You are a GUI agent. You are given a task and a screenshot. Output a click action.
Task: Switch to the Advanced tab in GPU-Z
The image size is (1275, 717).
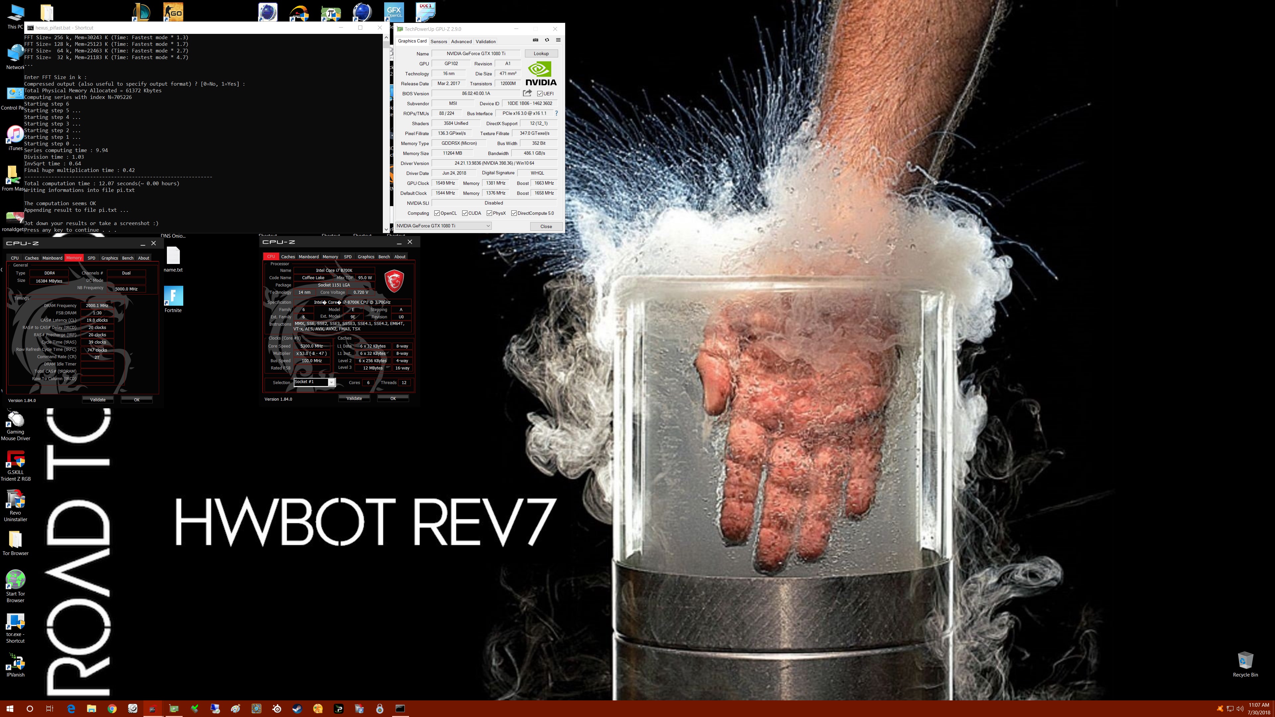click(461, 41)
